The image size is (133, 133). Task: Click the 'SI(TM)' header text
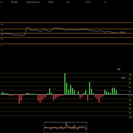point(51,2)
